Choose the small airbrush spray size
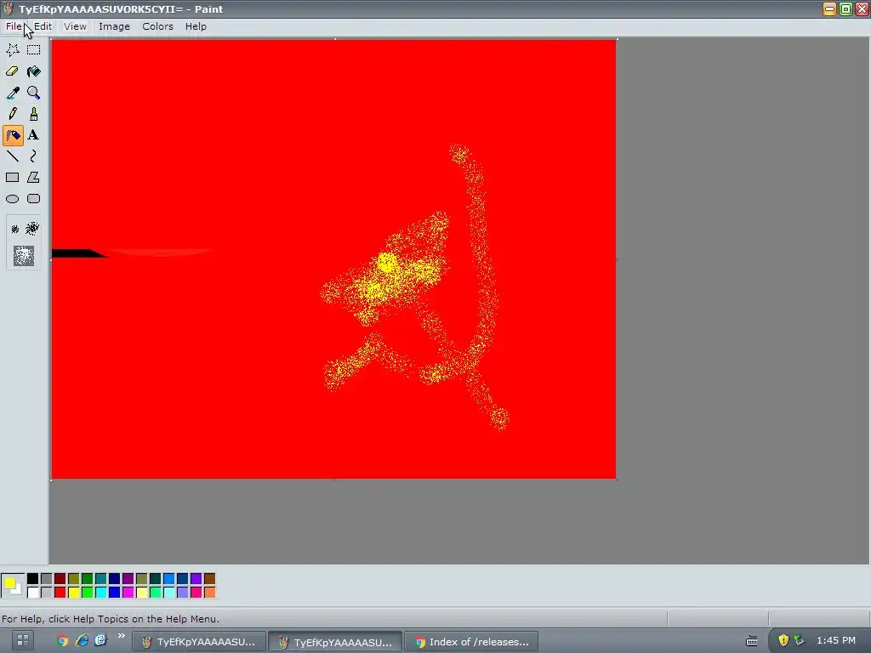 point(15,229)
